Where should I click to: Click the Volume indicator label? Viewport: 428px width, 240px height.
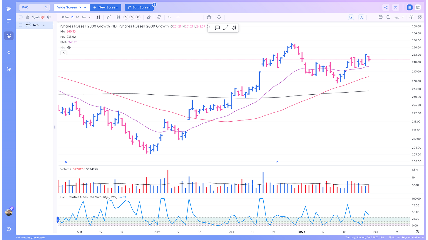(66, 169)
